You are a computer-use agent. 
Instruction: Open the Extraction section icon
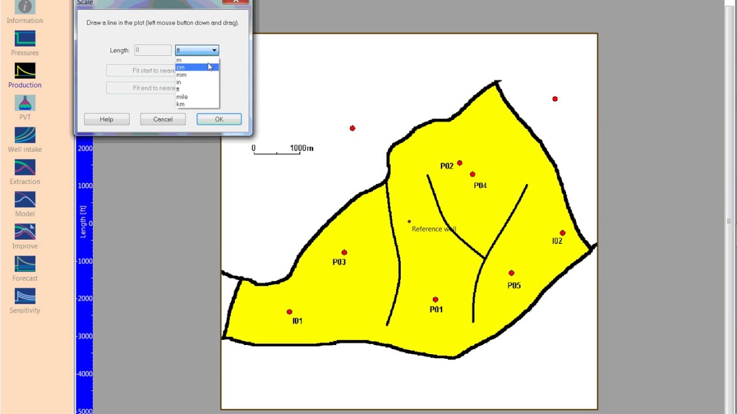point(25,167)
